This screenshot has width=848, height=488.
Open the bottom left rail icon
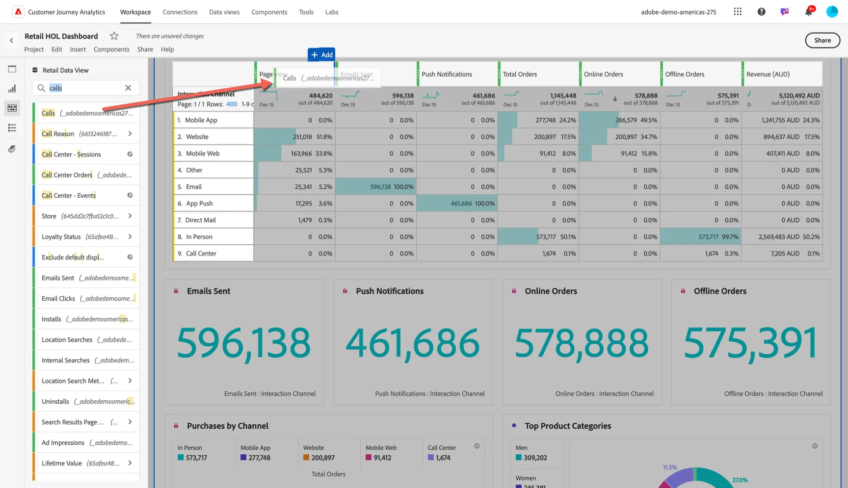pyautogui.click(x=12, y=149)
